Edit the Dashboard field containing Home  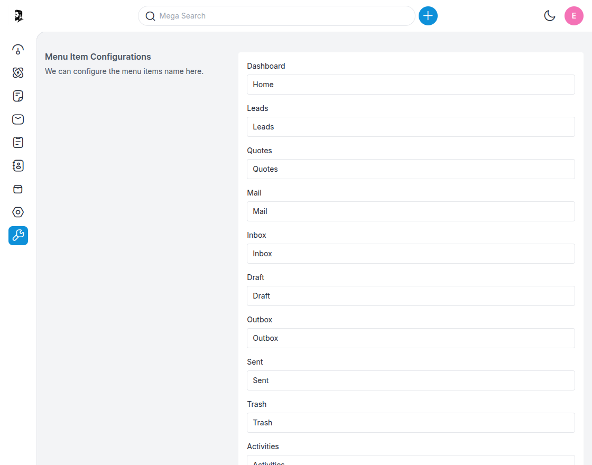[x=410, y=85]
